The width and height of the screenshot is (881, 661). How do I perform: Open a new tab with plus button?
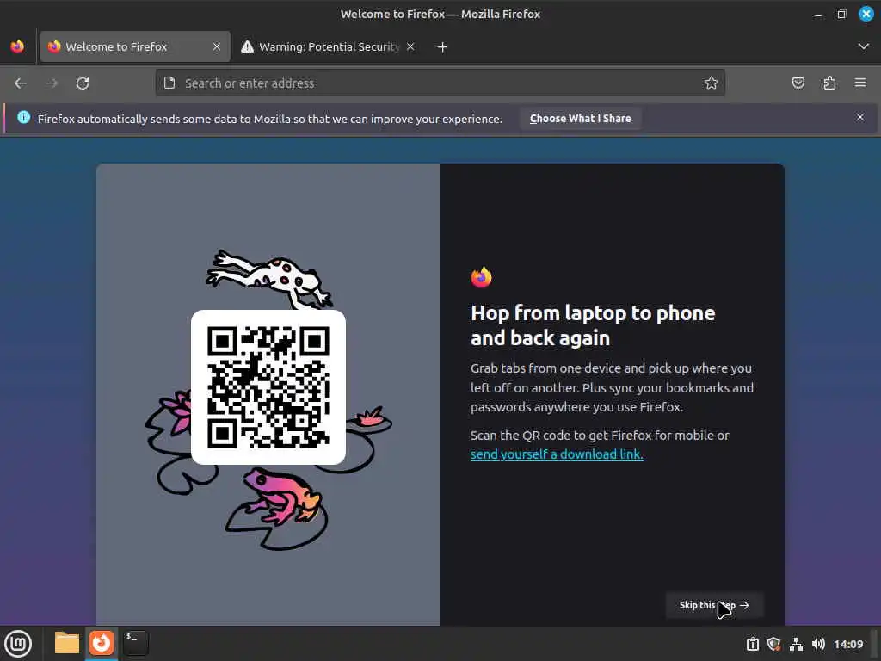point(443,47)
